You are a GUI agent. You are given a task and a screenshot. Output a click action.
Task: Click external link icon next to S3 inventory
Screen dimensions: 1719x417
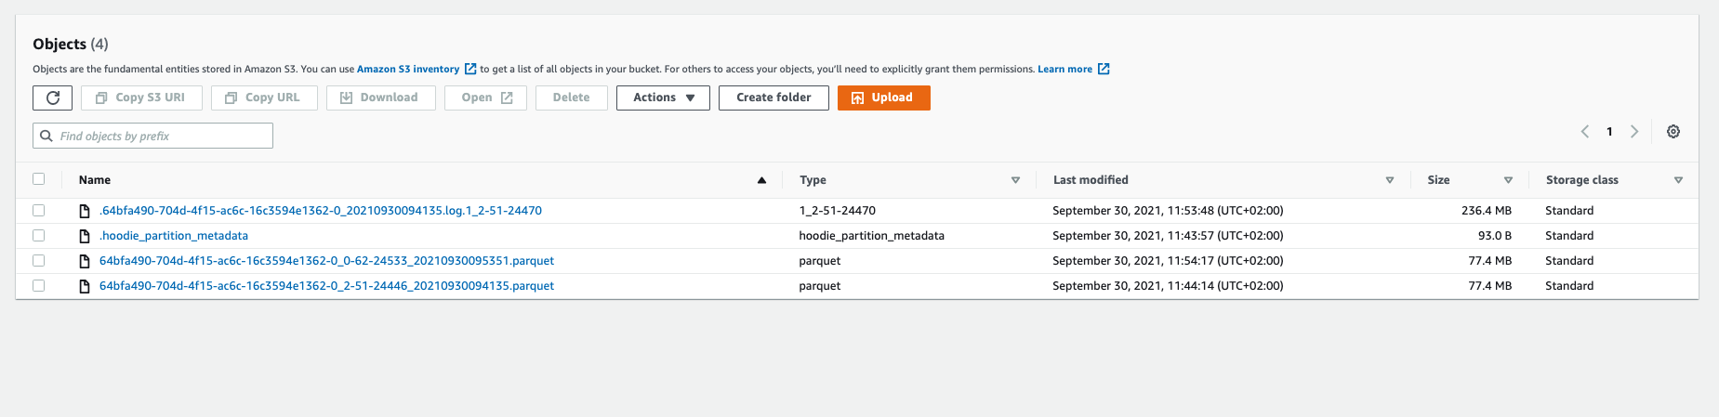coord(470,69)
